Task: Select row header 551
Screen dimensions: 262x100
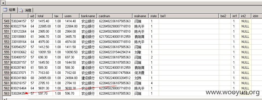Action: (7, 32)
